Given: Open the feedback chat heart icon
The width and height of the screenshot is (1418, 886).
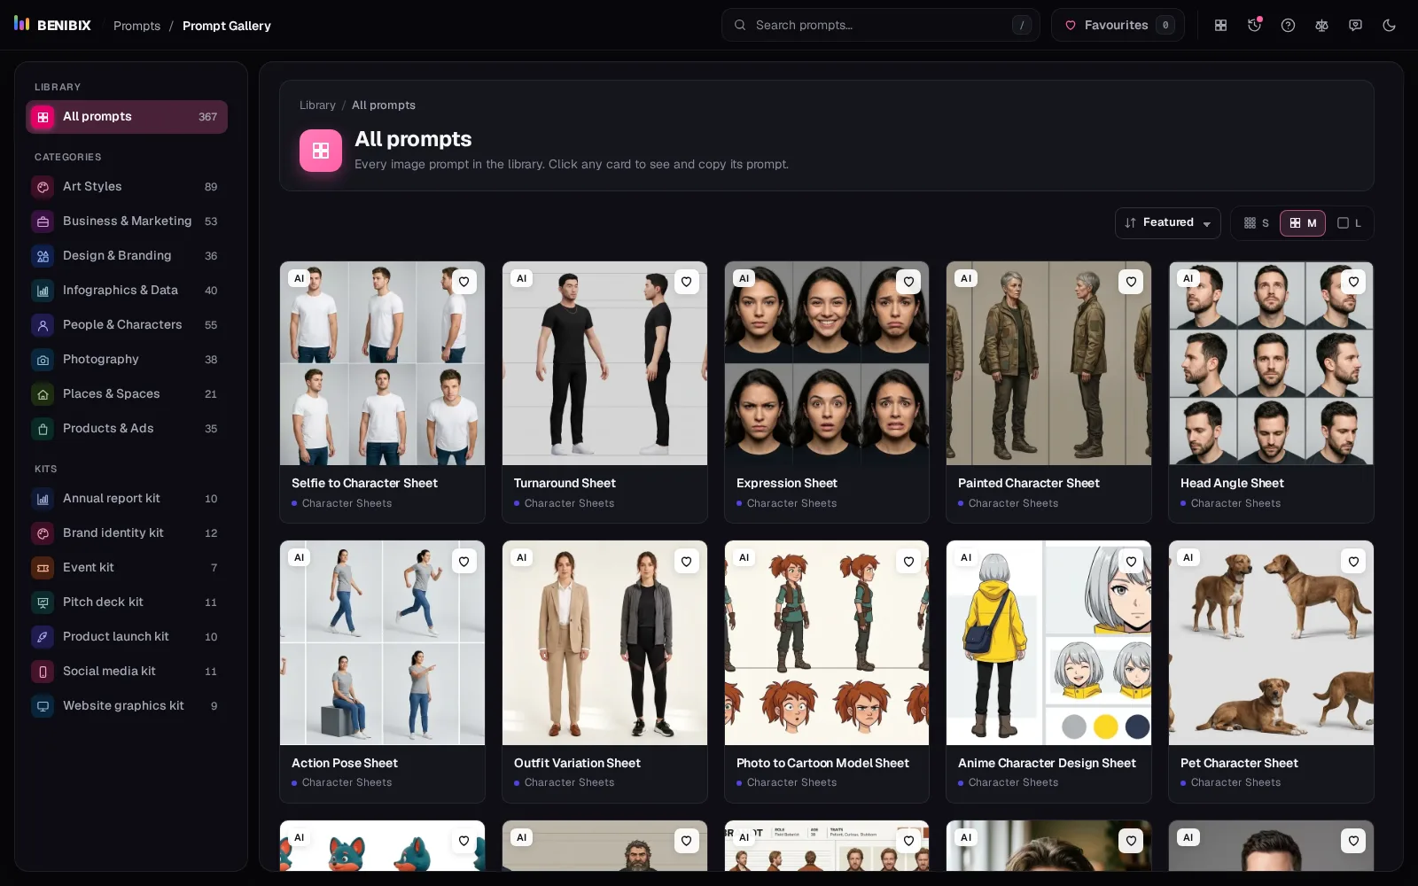Looking at the screenshot, I should click(1355, 26).
